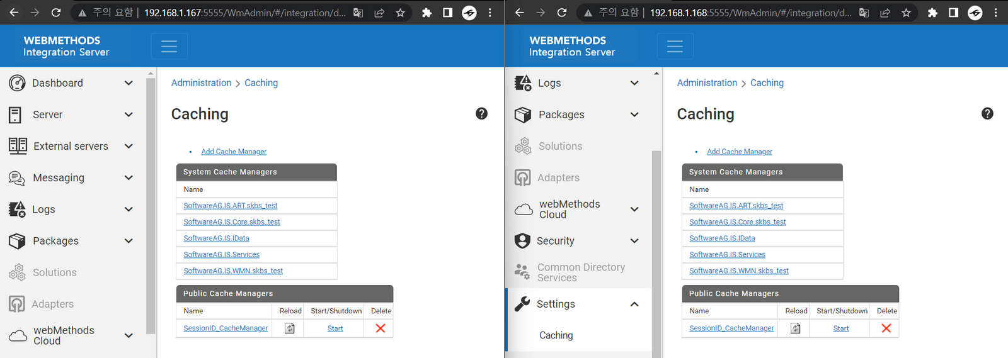Screen dimensions: 1008x358
Task: Click the help question mark in the left window
Action: pos(481,113)
